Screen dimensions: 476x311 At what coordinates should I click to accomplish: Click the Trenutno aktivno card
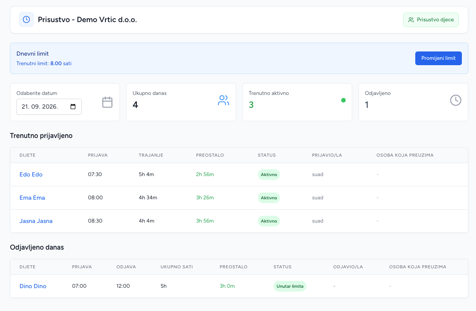(297, 102)
